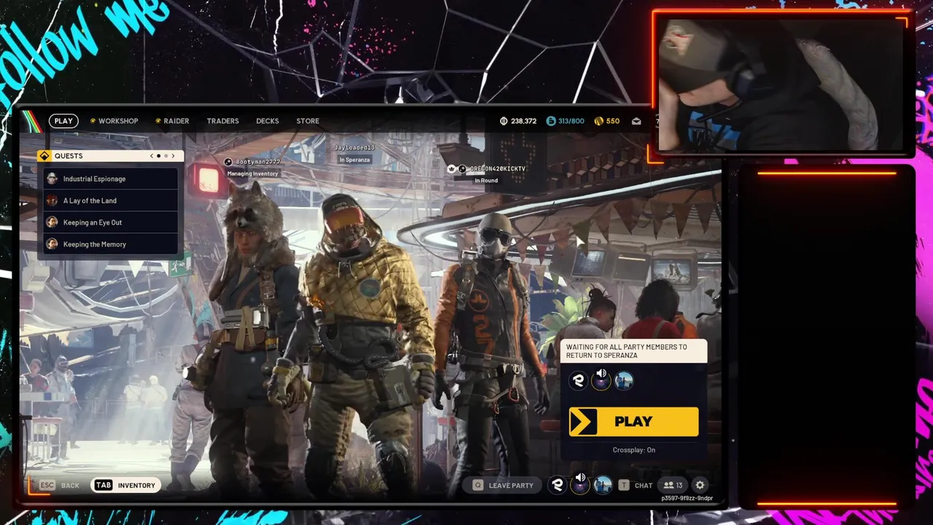Click the Keeping an Eye Out portrait

52,222
